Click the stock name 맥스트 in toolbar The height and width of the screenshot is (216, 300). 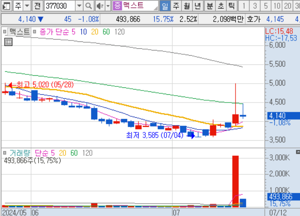tap(134, 6)
